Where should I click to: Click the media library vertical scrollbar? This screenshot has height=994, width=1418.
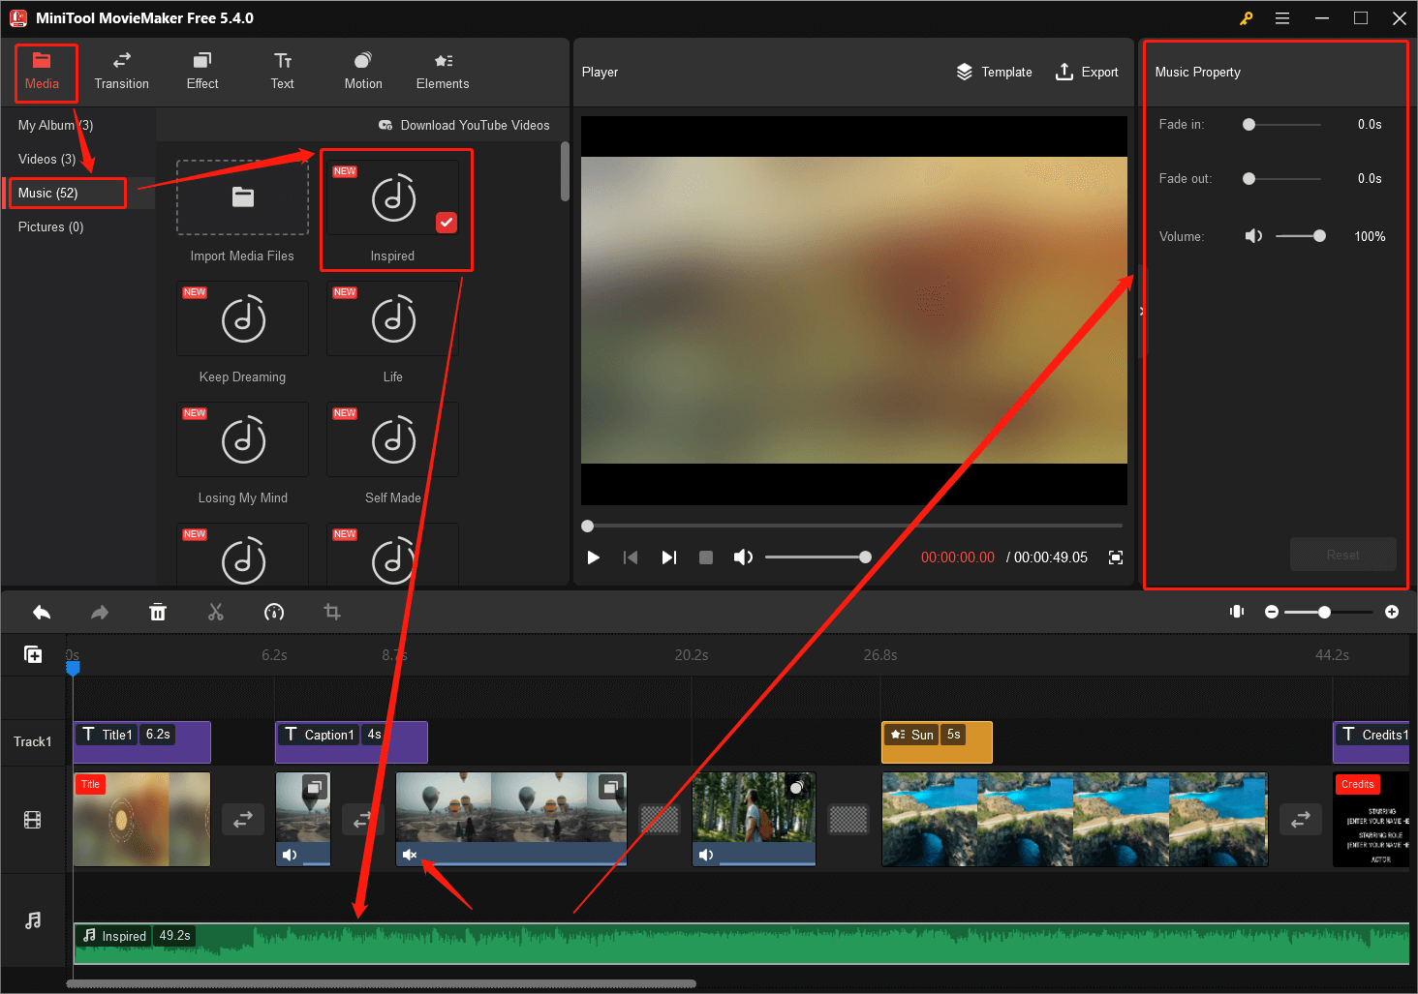565,171
